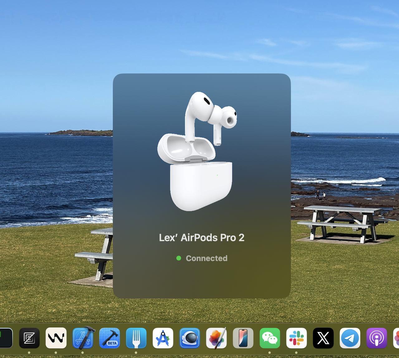Launch Podcasts from the dock

377,338
